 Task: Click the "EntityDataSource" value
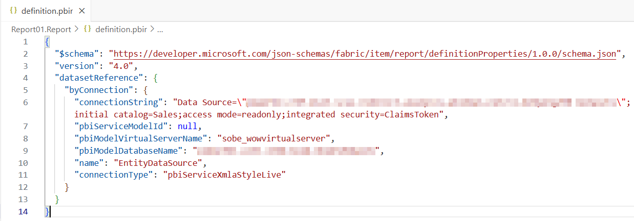coord(158,163)
